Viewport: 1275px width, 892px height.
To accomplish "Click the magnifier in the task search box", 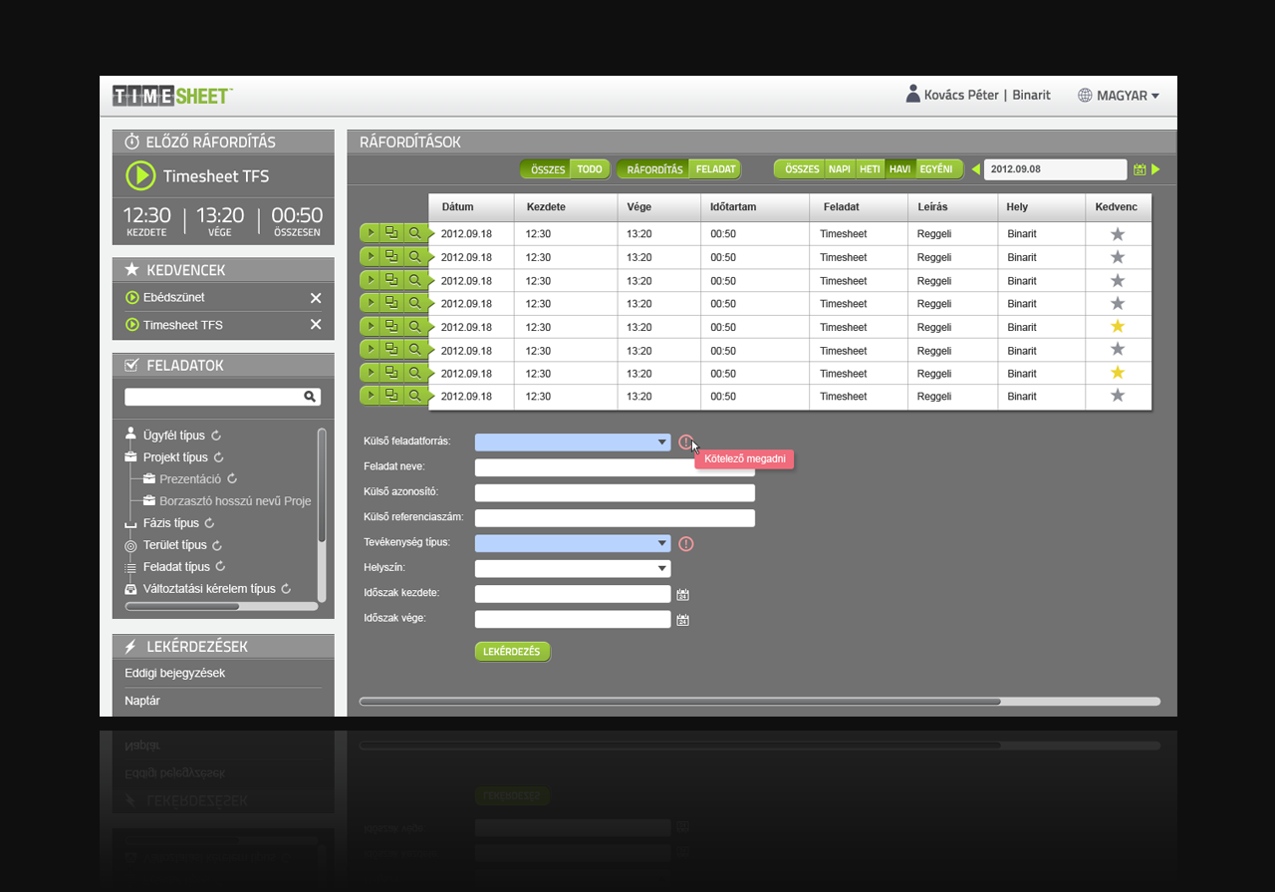I will (x=310, y=397).
